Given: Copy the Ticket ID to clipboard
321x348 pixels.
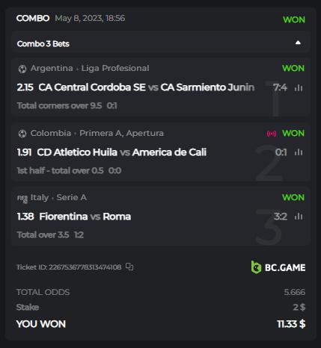Looking at the screenshot, I should (129, 267).
